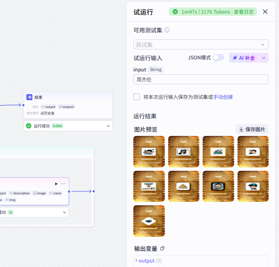Expand the output {9} tree node
The width and height of the screenshot is (279, 267).
point(136,261)
